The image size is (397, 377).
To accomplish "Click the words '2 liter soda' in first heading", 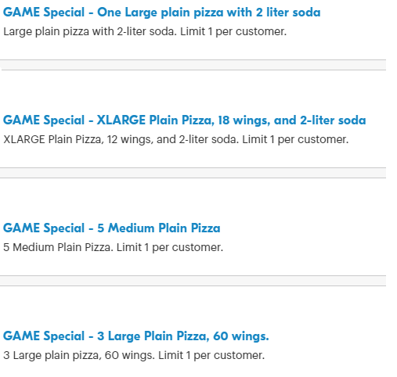I will [288, 13].
